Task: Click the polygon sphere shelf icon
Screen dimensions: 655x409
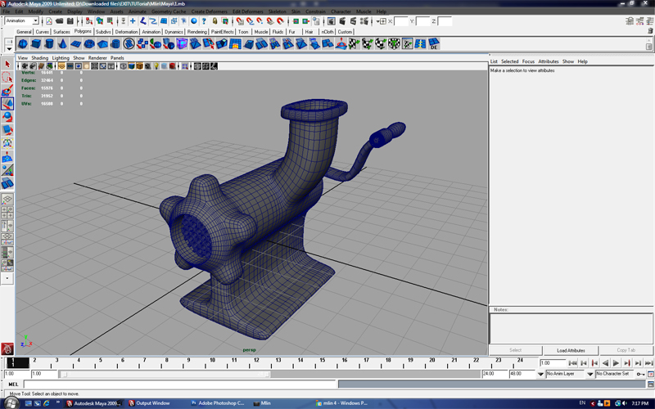Action: pyautogui.click(x=23, y=43)
